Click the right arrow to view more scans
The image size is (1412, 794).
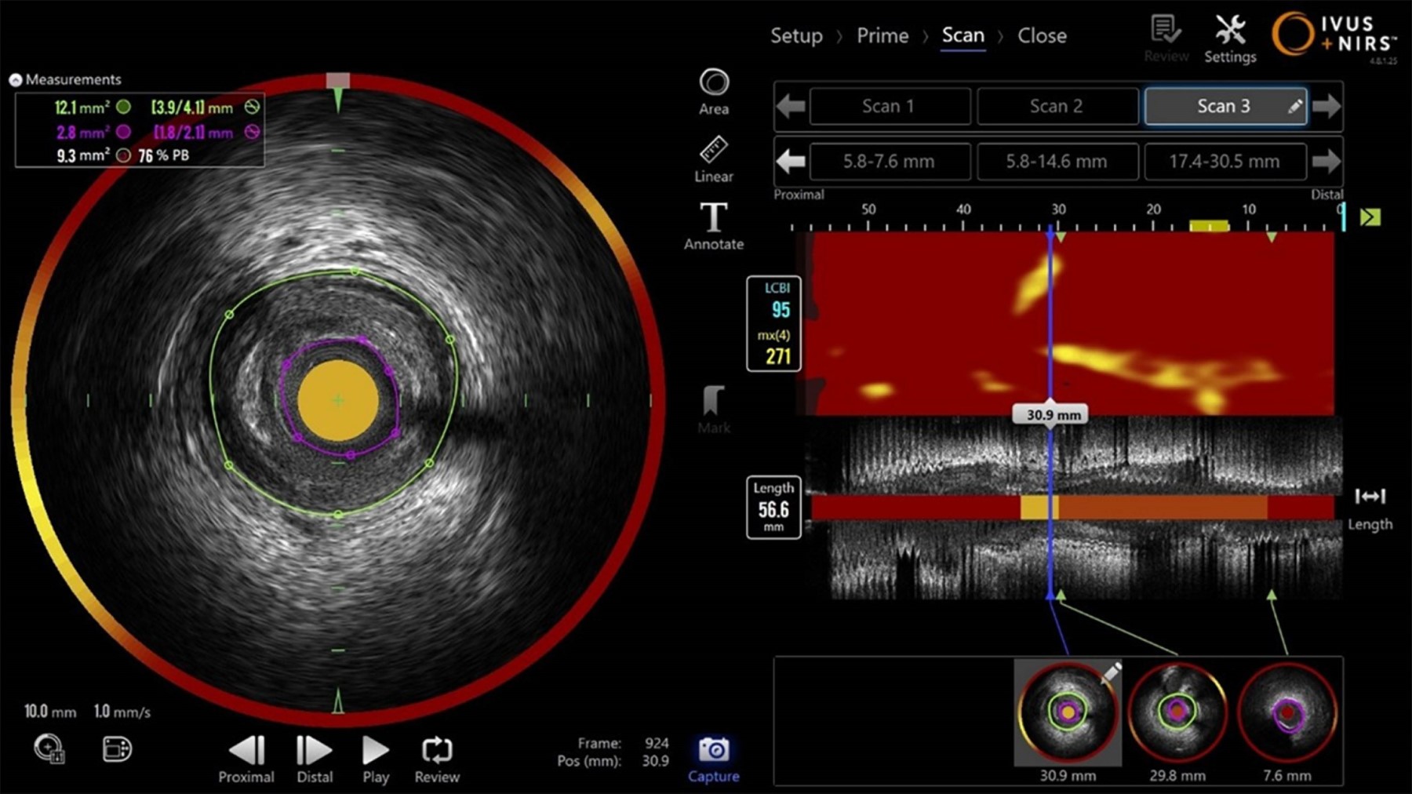(1328, 106)
